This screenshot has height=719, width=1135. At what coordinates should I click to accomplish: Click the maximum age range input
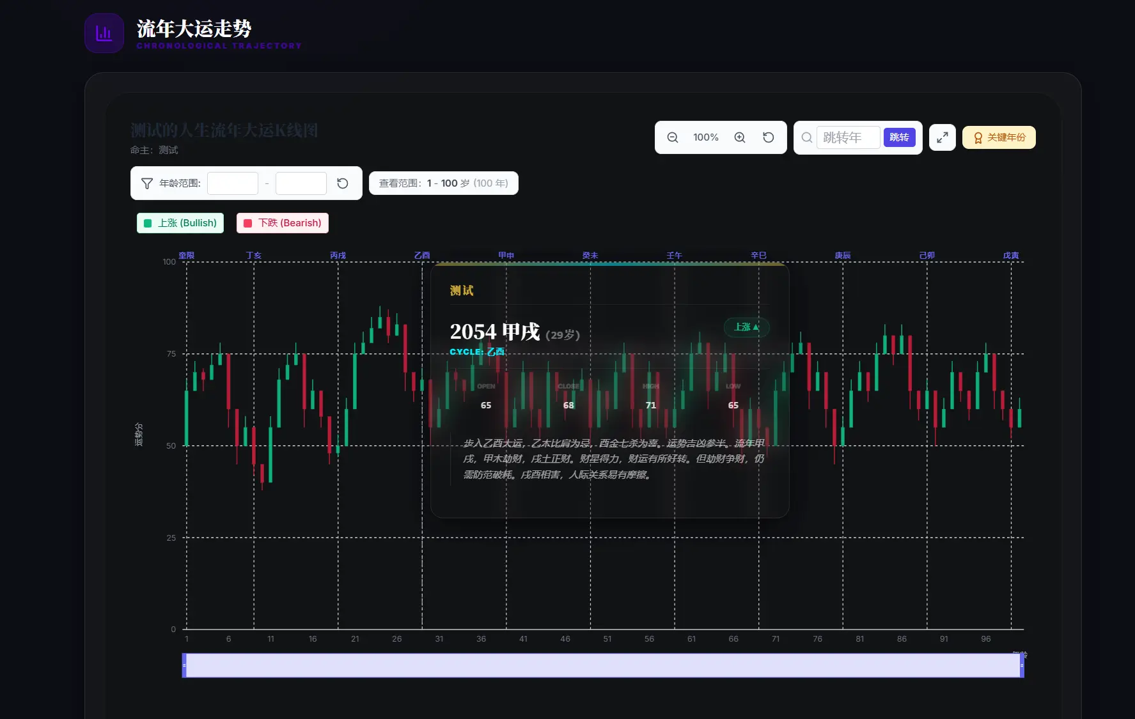click(x=301, y=183)
